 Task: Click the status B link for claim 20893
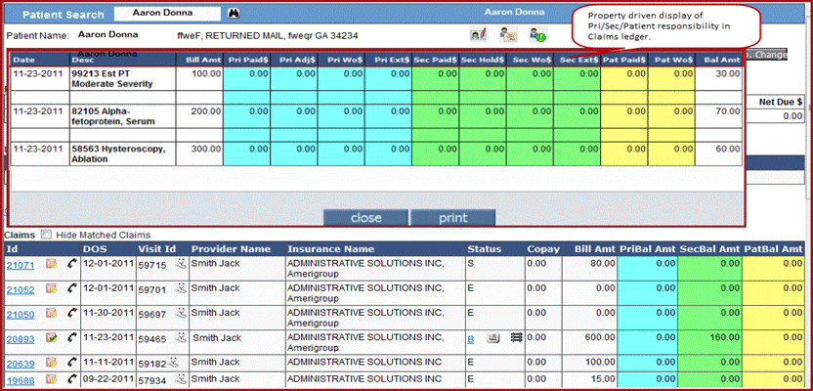(x=471, y=339)
